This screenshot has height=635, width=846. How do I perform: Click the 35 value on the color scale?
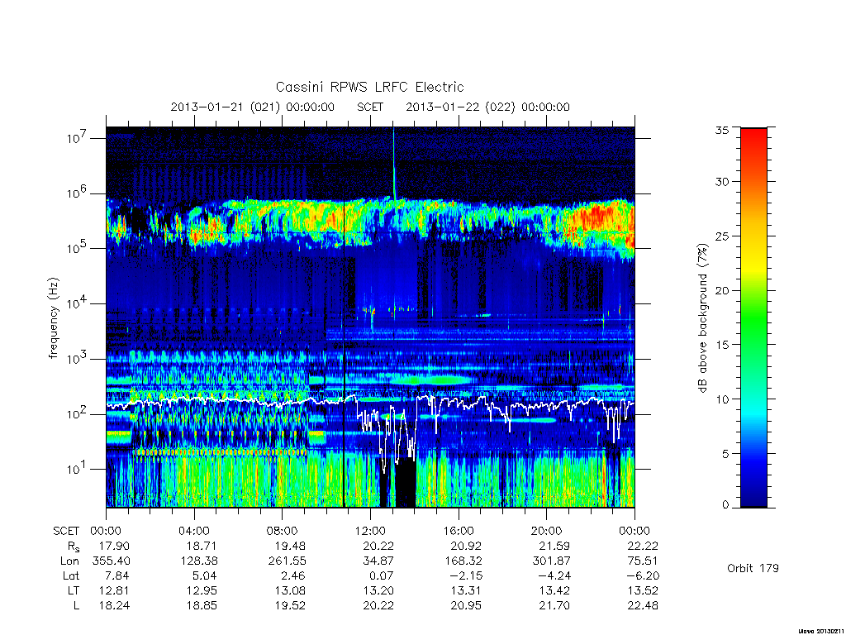click(721, 130)
